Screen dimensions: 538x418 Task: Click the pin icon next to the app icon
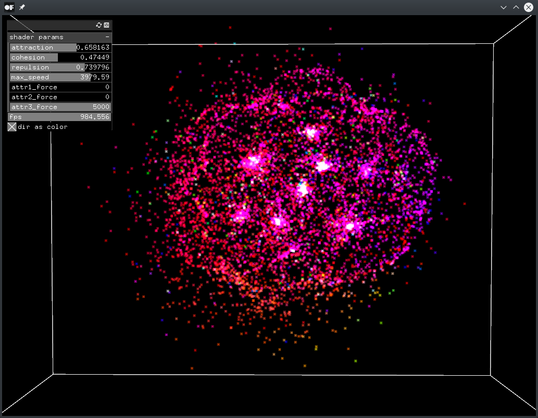(x=21, y=7)
